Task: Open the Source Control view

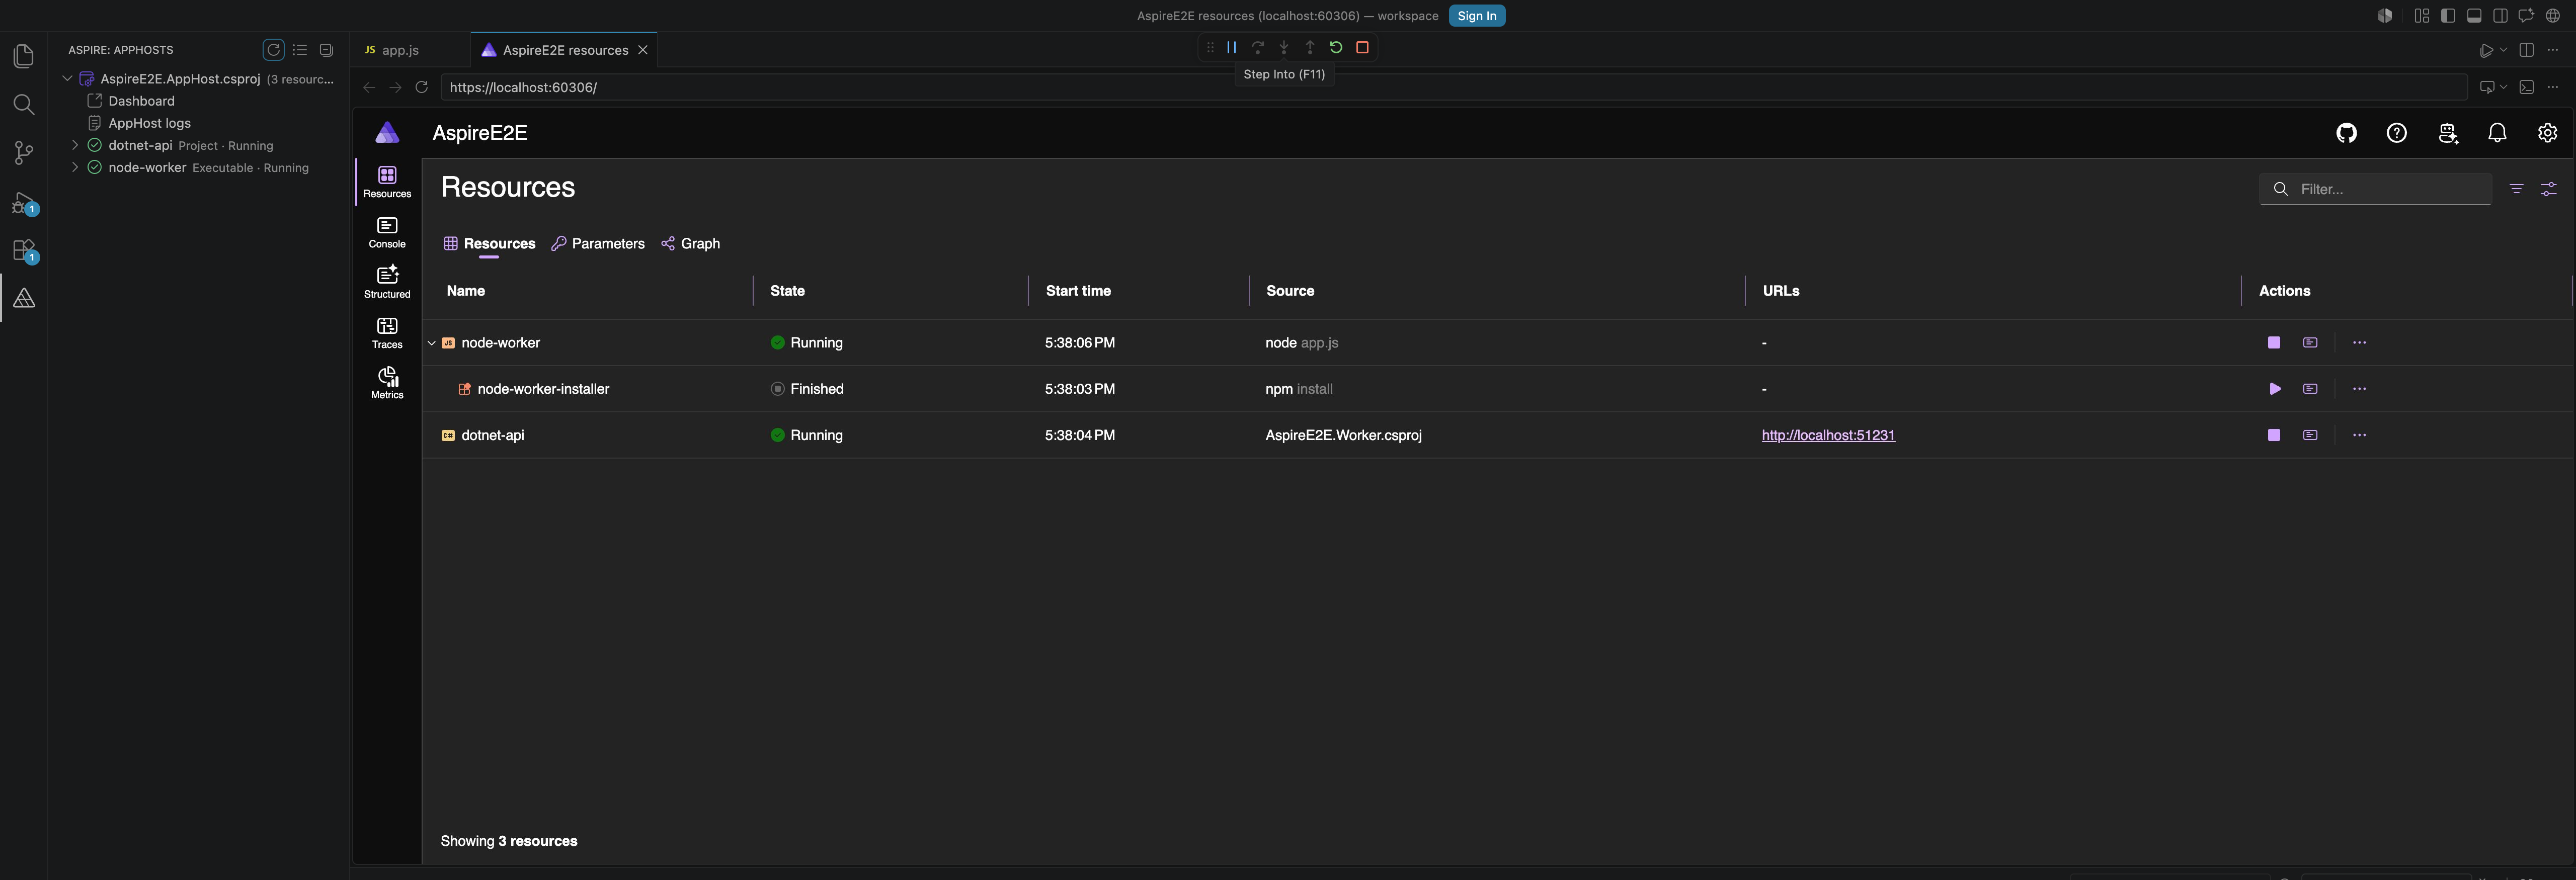Action: click(24, 153)
